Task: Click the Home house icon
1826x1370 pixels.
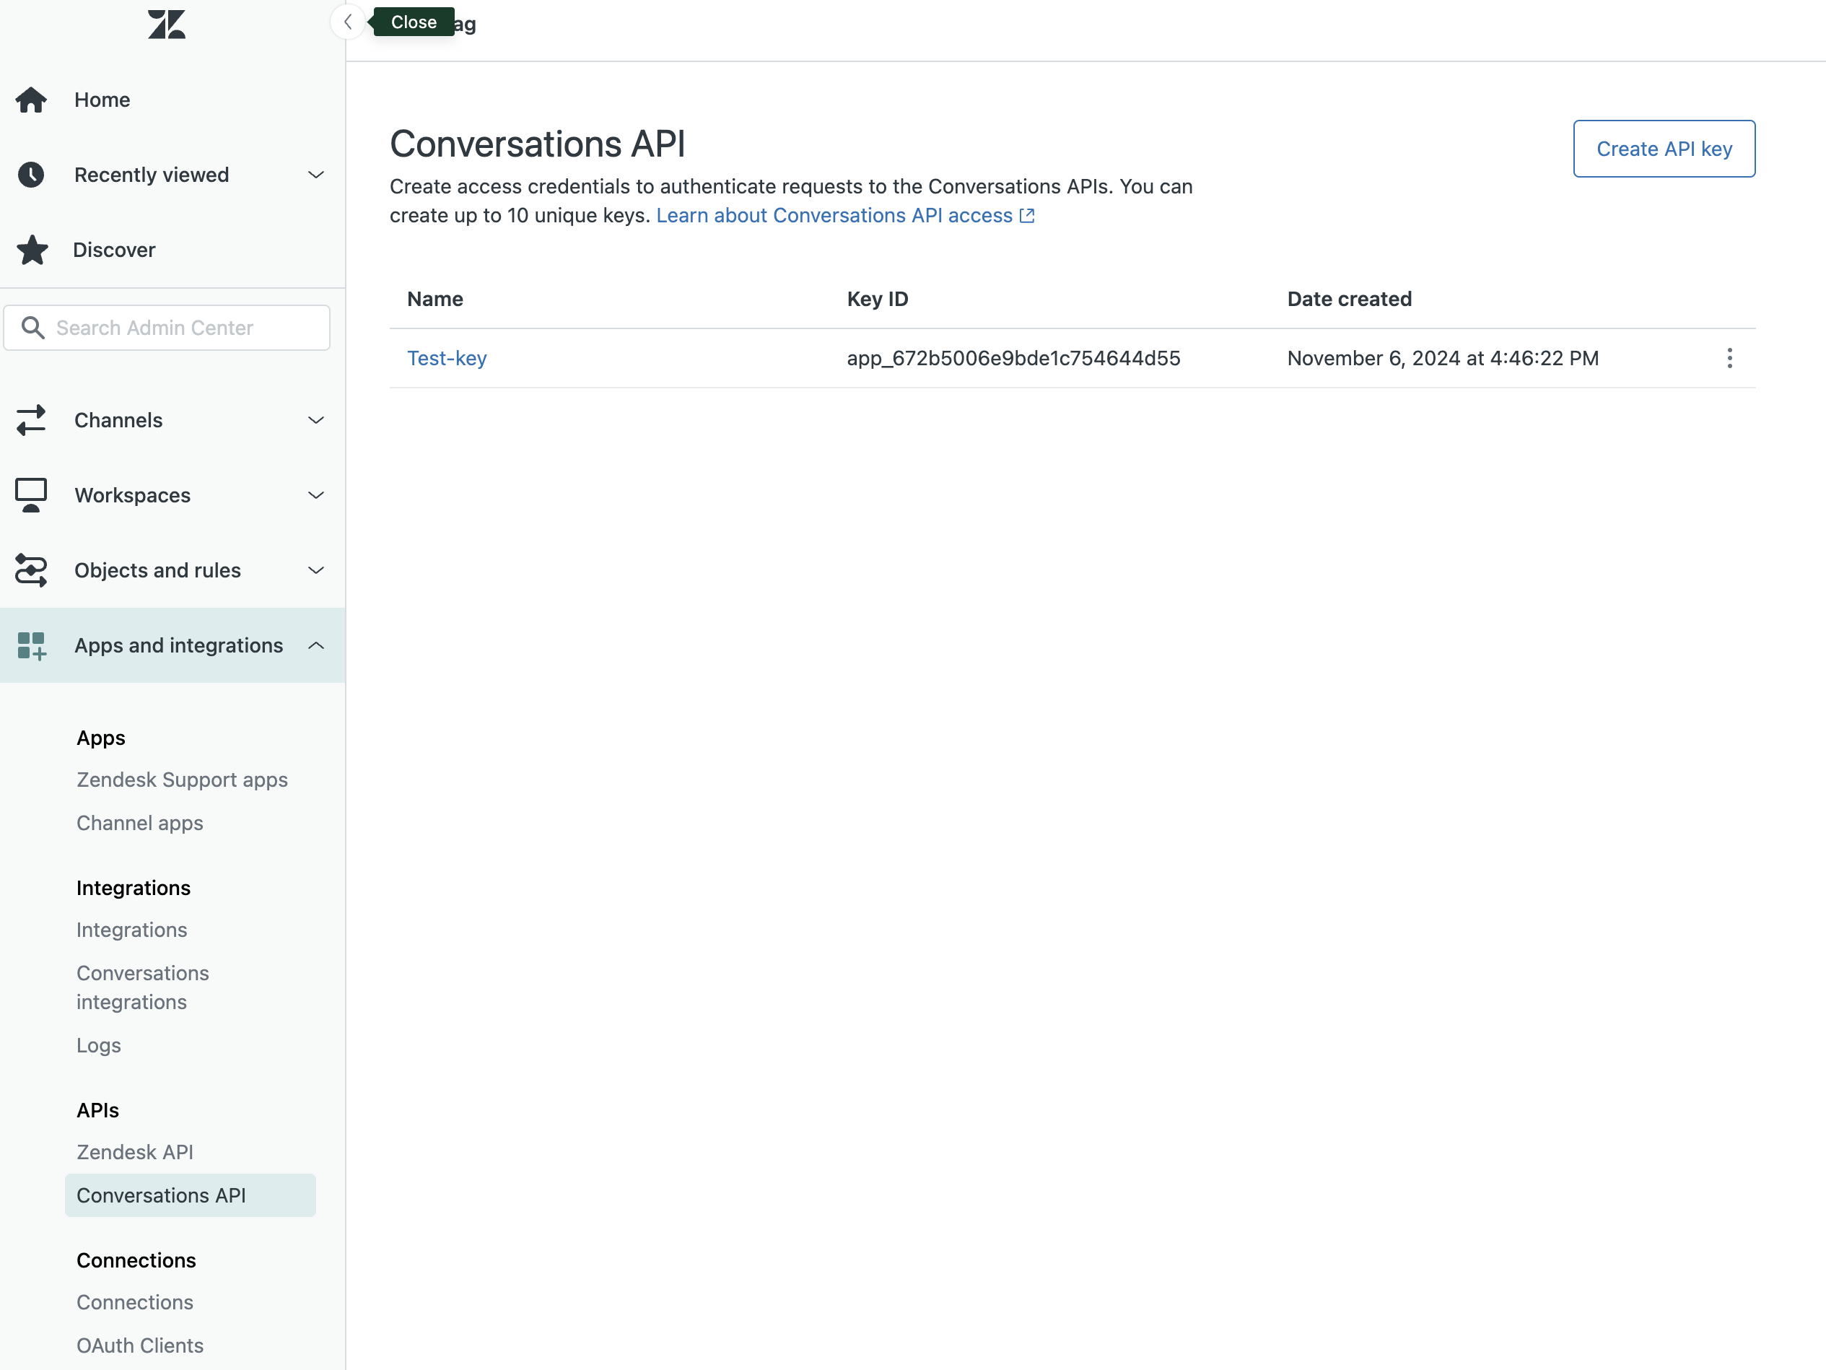Action: point(31,100)
